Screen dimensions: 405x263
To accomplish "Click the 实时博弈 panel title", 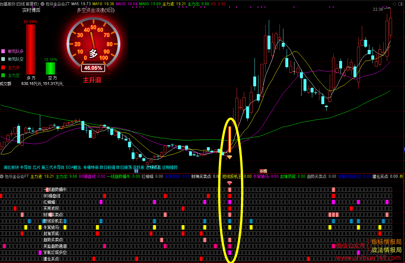I will coord(31,10).
